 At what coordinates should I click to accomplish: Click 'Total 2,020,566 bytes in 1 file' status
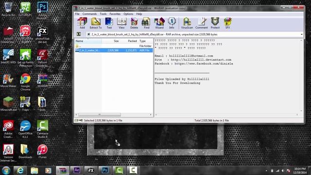(x=211, y=121)
